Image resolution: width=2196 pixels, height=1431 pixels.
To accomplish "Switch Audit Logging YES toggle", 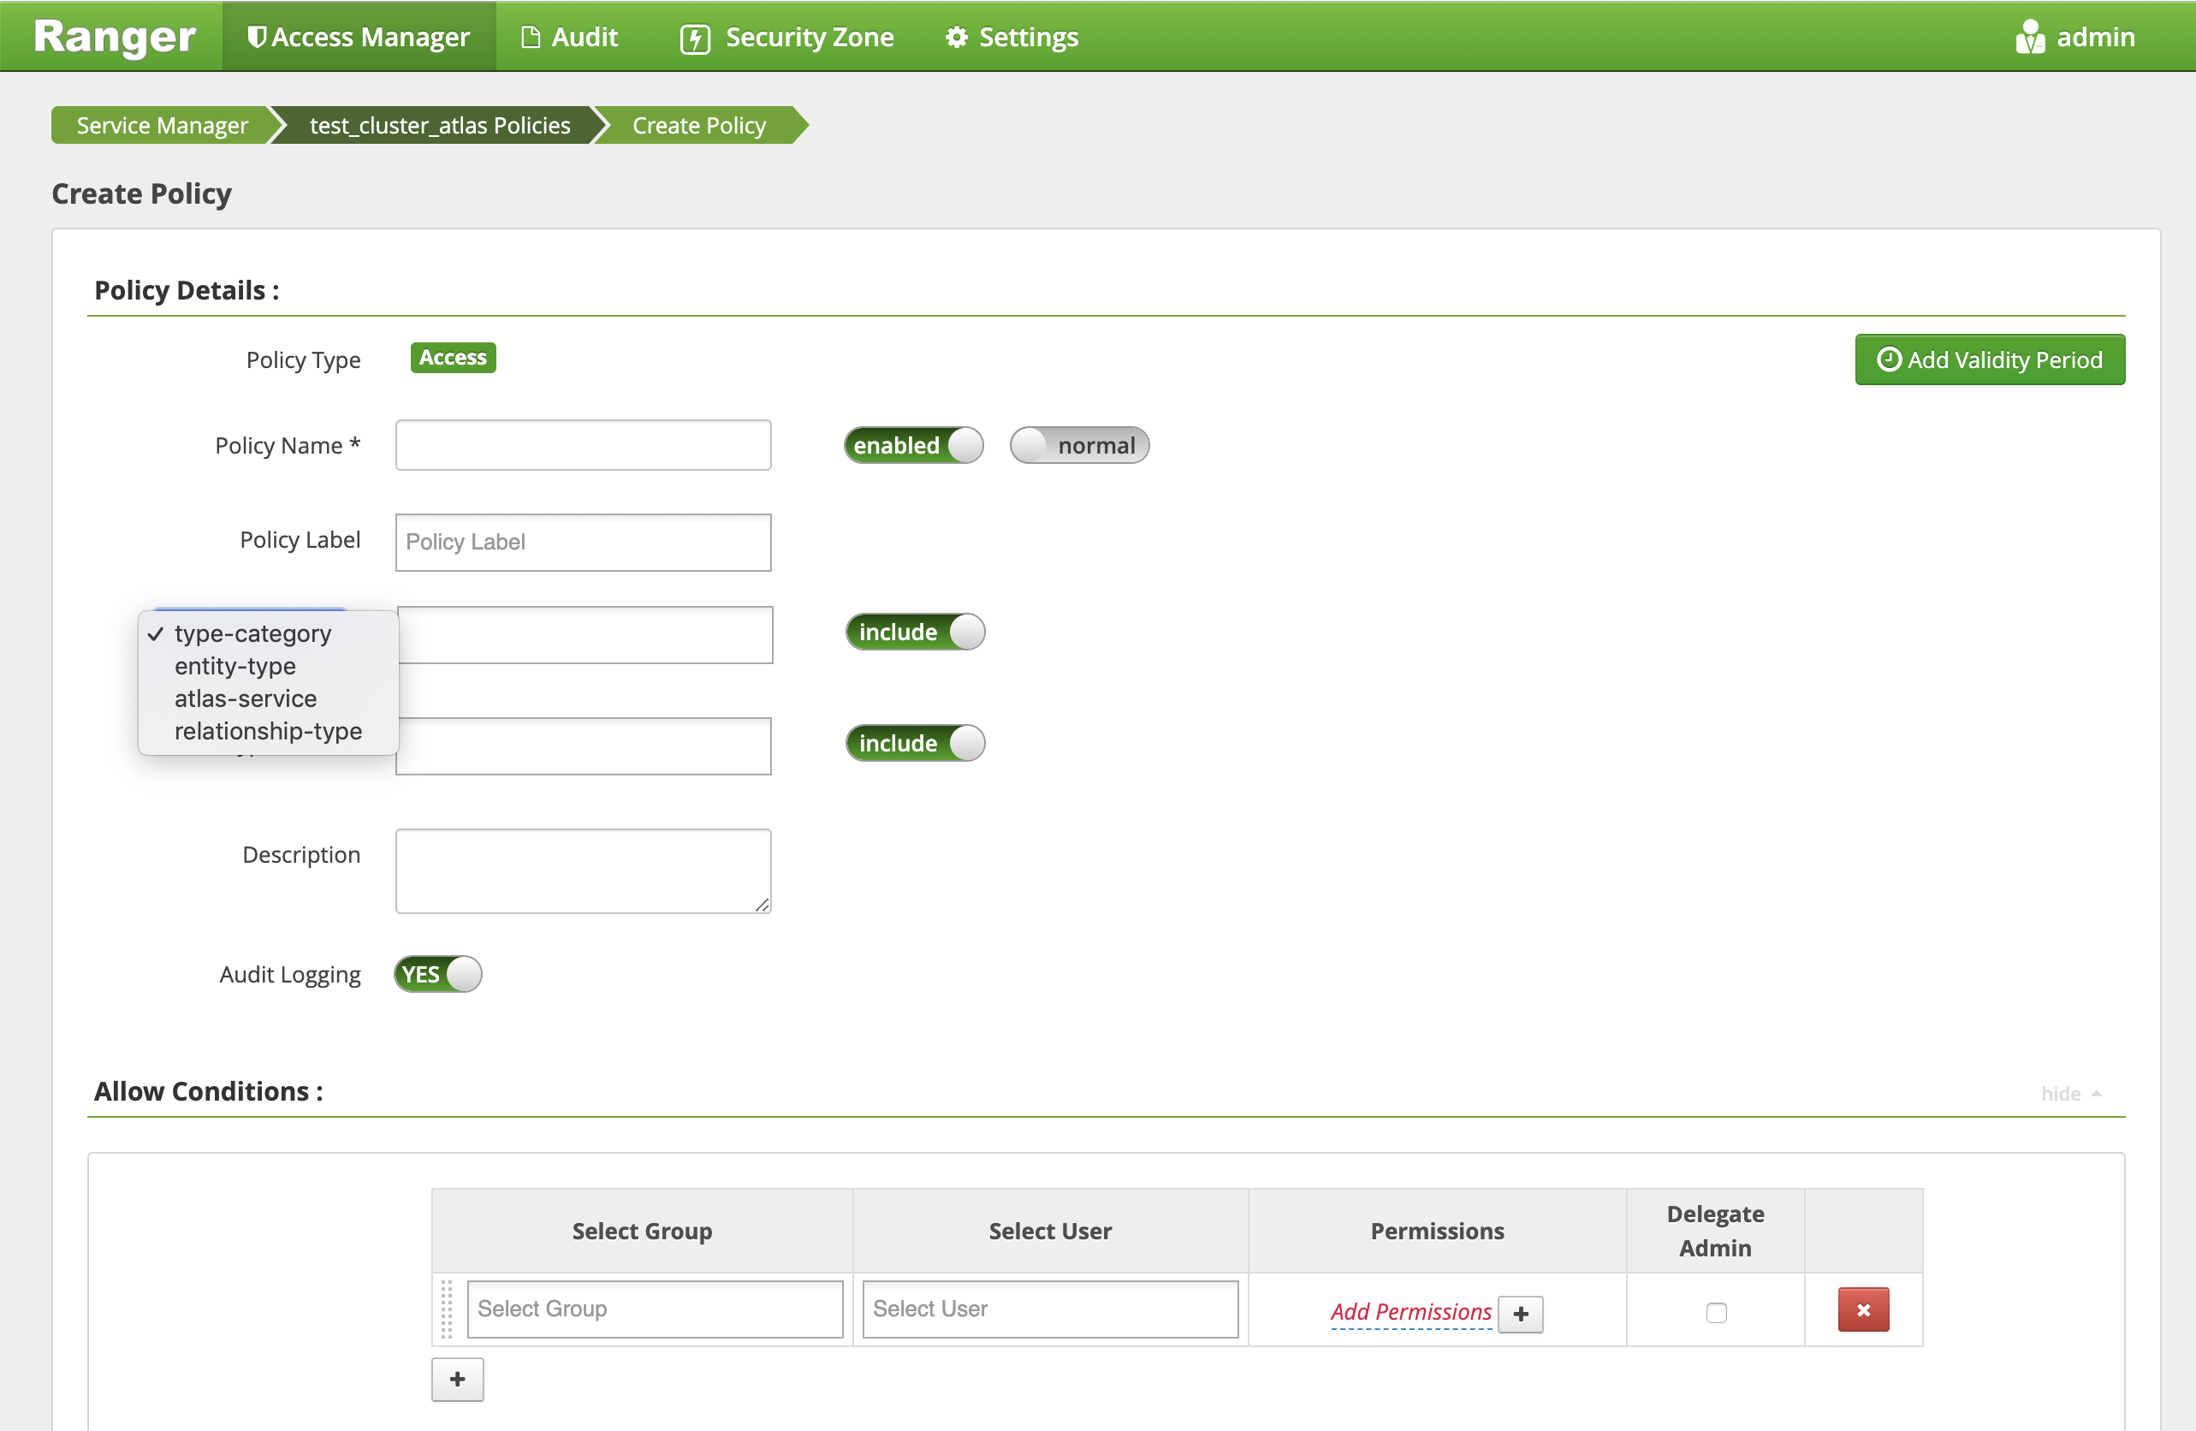I will [x=438, y=974].
